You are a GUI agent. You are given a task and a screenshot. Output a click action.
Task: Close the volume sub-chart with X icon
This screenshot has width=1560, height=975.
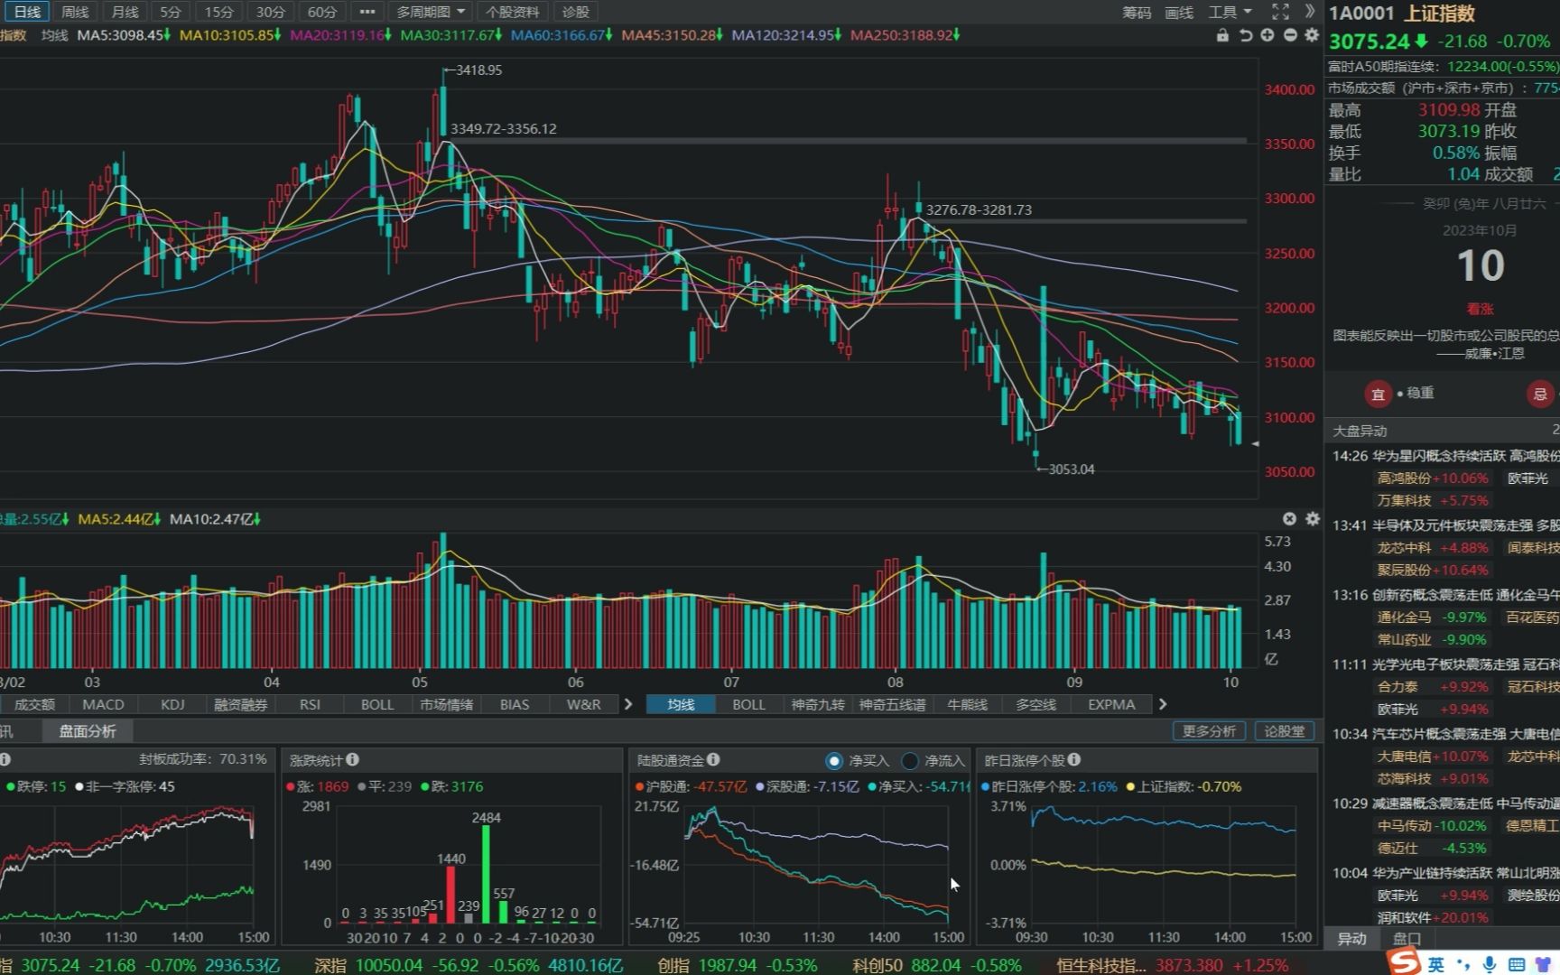pos(1289,519)
